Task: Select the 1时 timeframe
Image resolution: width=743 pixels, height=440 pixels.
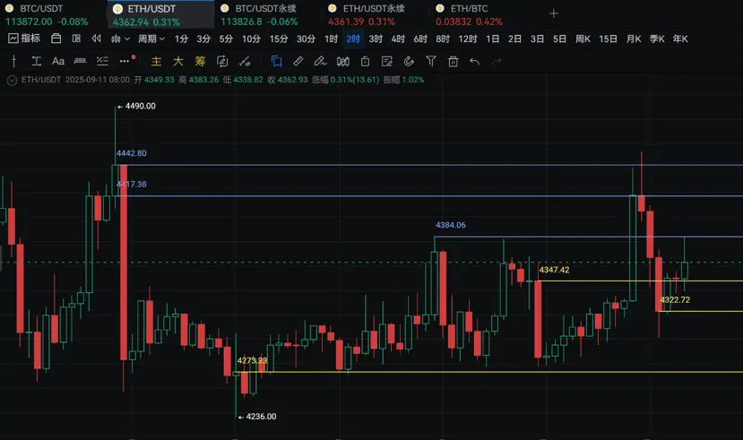Action: point(331,39)
